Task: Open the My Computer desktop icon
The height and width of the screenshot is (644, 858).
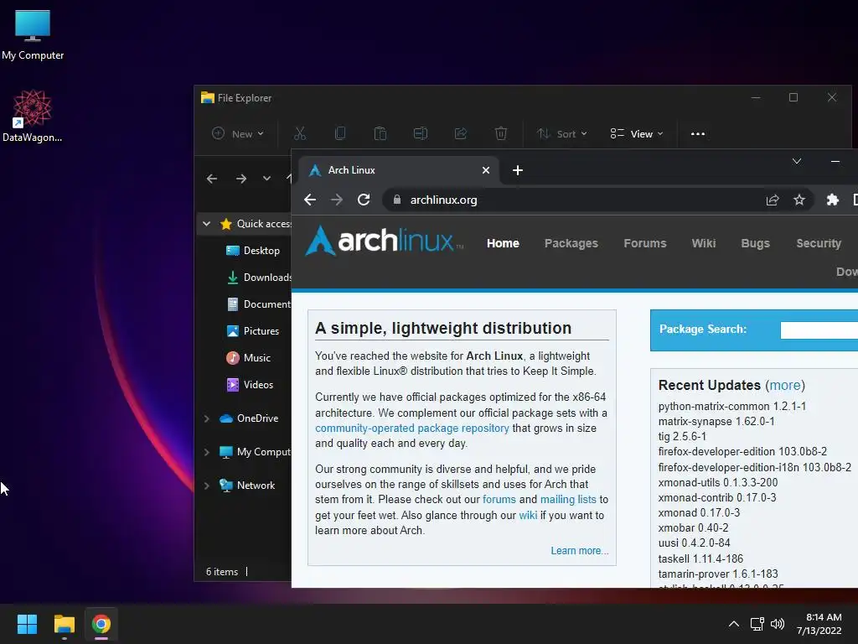Action: tap(33, 34)
